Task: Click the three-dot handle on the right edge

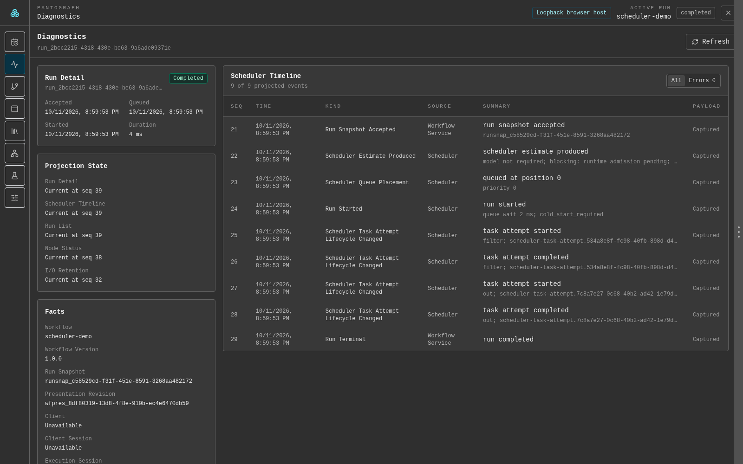Action: (x=738, y=232)
